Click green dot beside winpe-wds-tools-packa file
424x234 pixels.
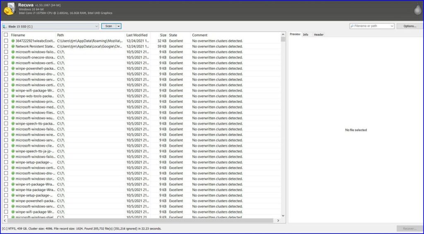click(x=13, y=96)
